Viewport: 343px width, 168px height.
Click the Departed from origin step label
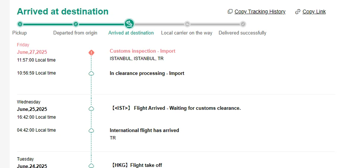(x=75, y=33)
